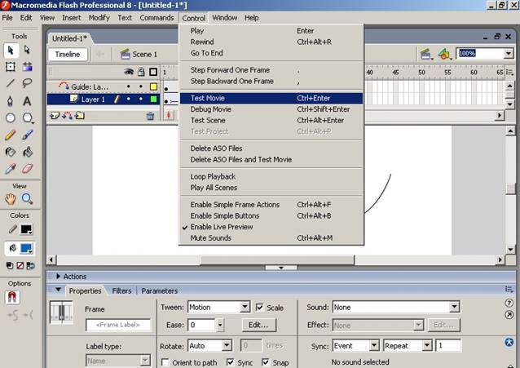This screenshot has height=368, width=520.
Task: Choose Test Movie from Control menu
Action: click(x=271, y=98)
